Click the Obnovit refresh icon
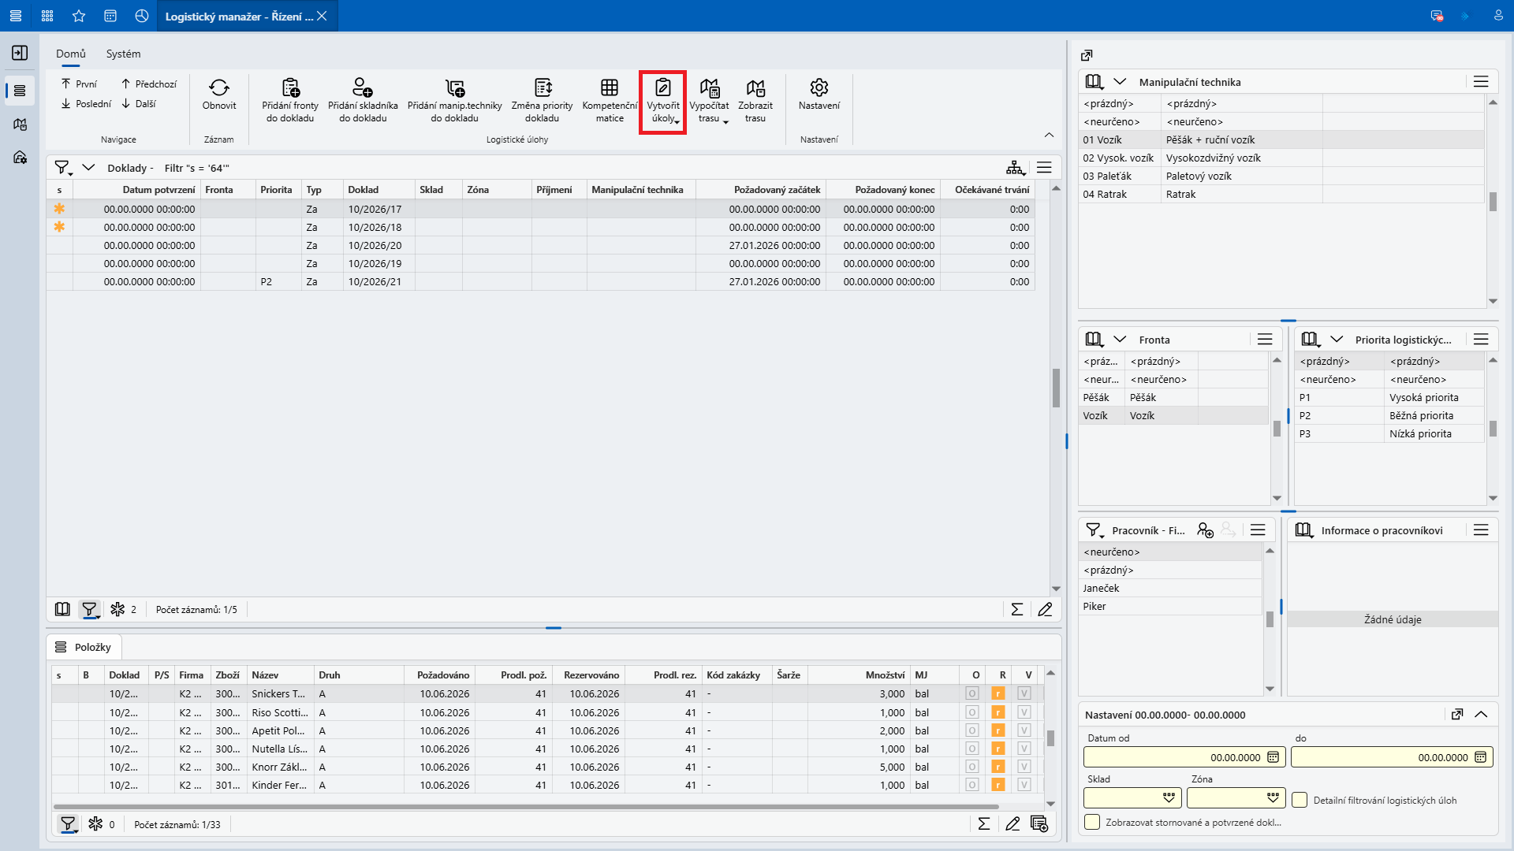Image resolution: width=1514 pixels, height=851 pixels. [219, 87]
